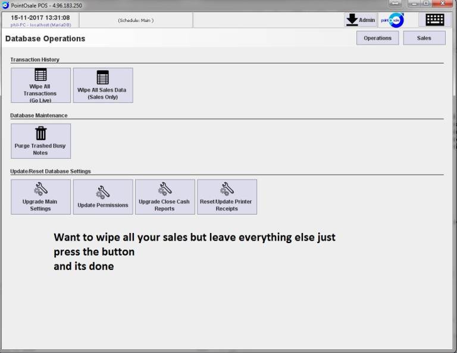The width and height of the screenshot is (457, 353).
Task: Click the date and time panel
Action: pos(40,20)
